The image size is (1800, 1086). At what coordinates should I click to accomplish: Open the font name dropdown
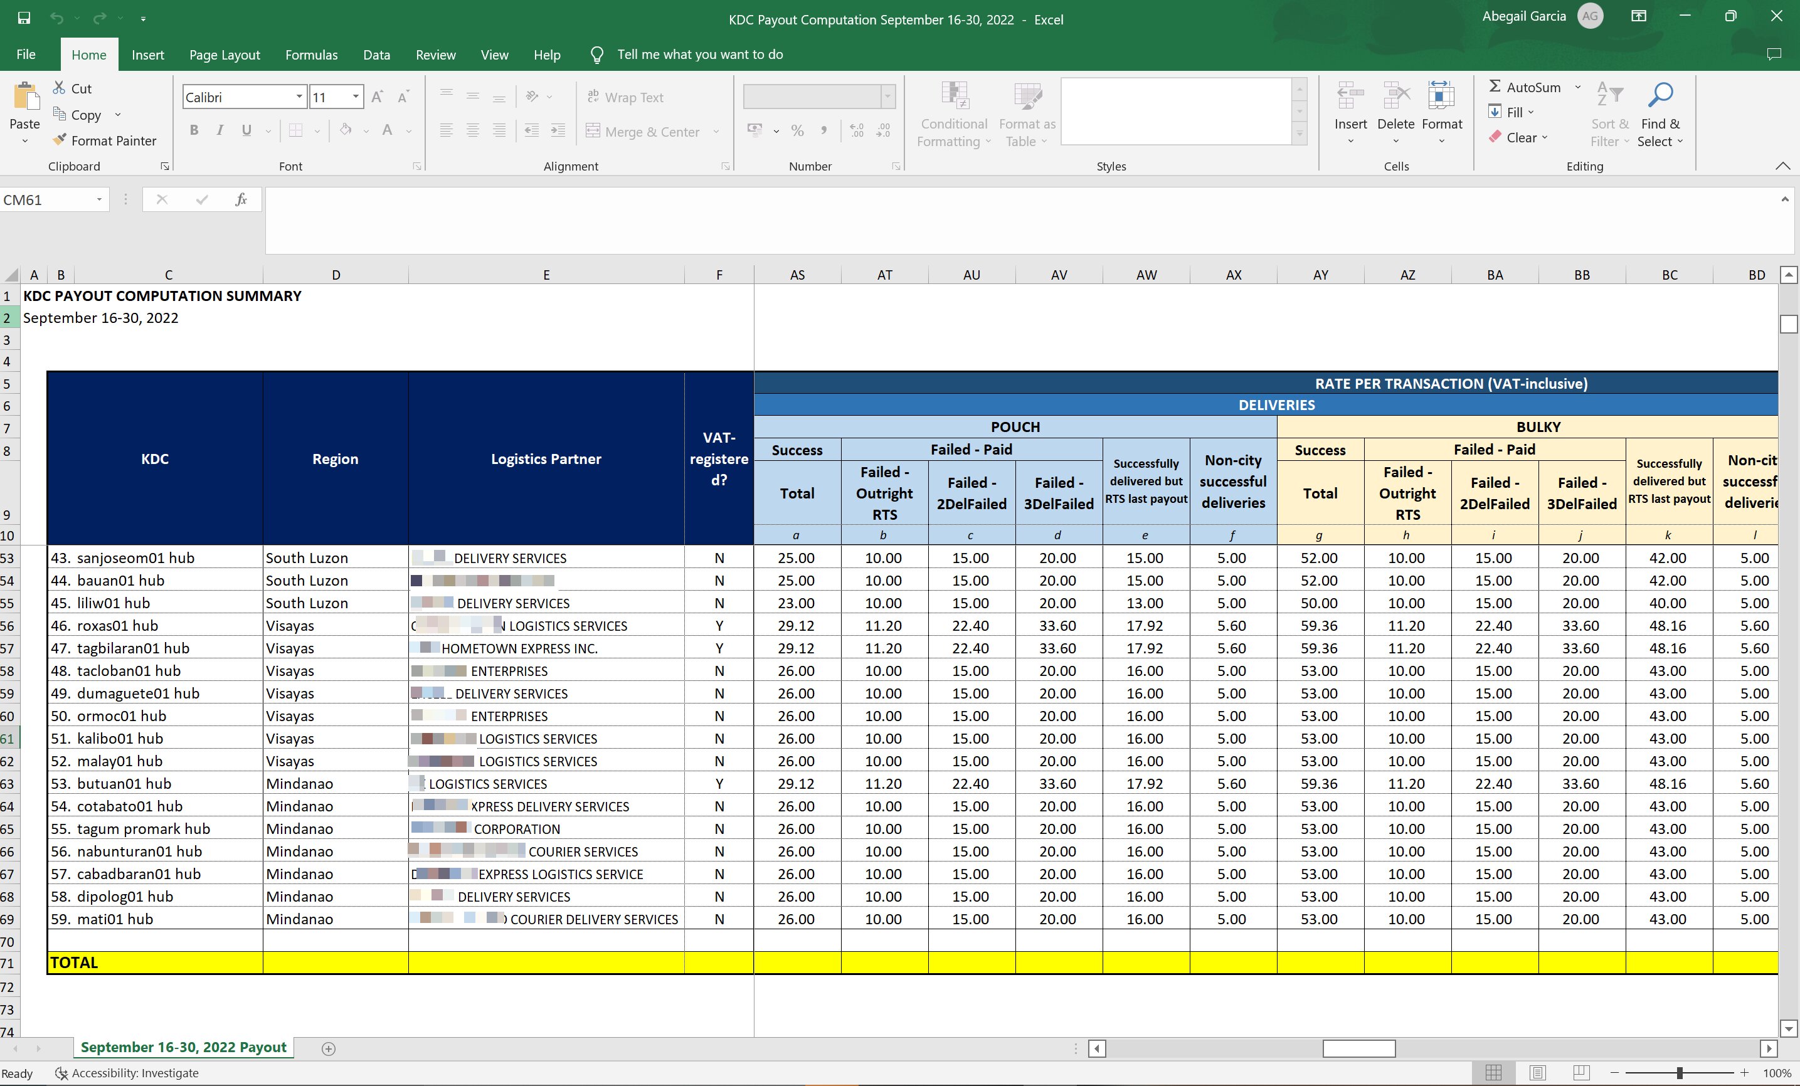[299, 97]
